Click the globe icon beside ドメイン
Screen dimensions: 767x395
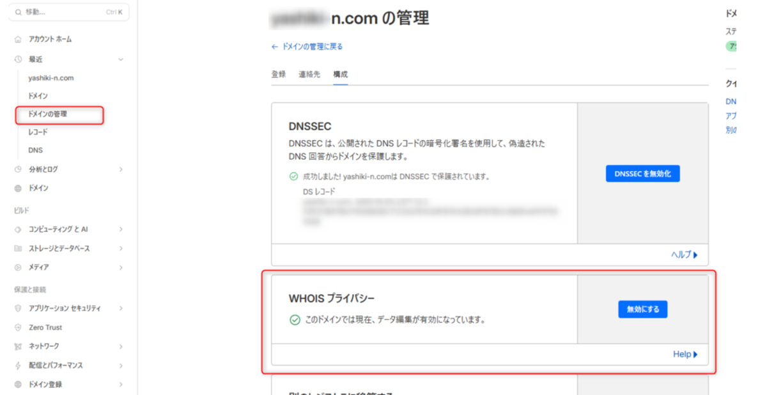point(18,189)
